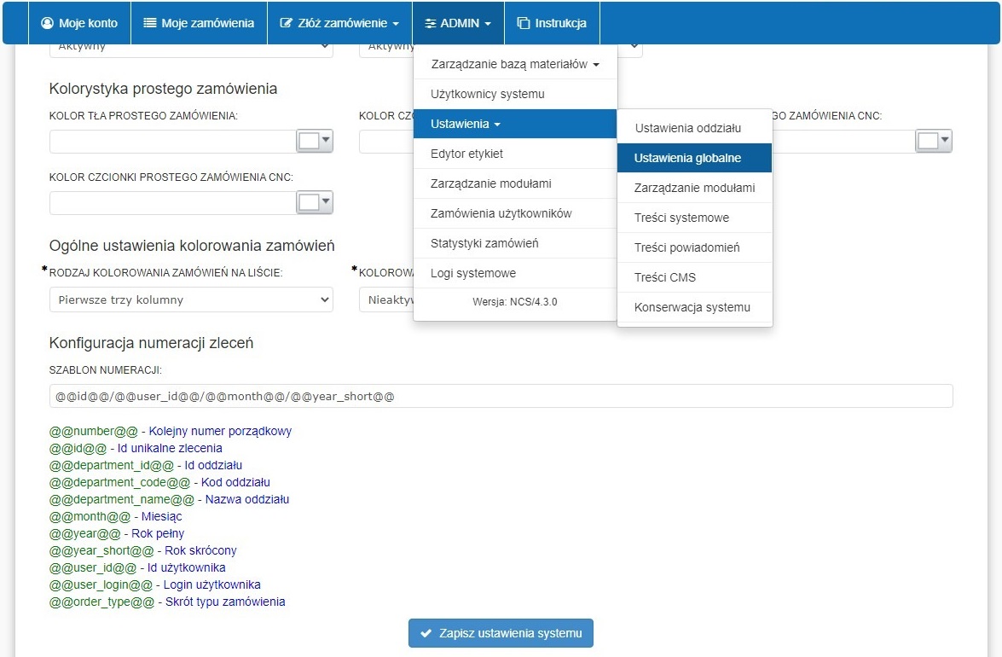
Task: Click the Złóż zamówienie edit icon
Action: [287, 23]
